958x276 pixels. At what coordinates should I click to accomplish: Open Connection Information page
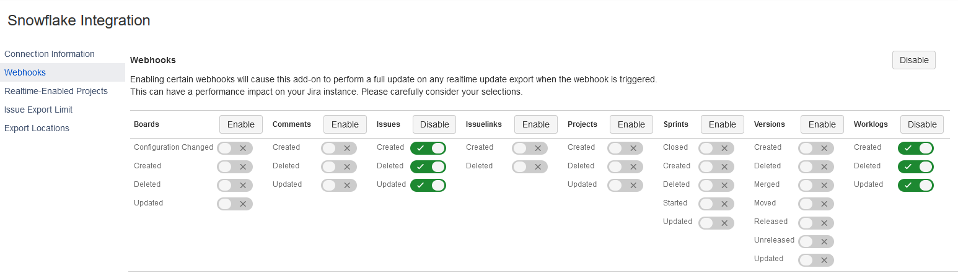tap(50, 54)
